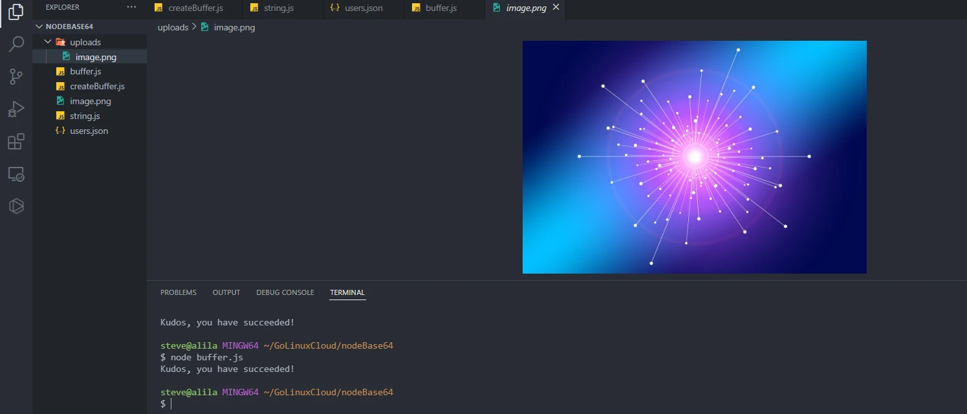Open uploads from the breadcrumb bar
Viewport: 967px width, 414px height.
point(173,27)
